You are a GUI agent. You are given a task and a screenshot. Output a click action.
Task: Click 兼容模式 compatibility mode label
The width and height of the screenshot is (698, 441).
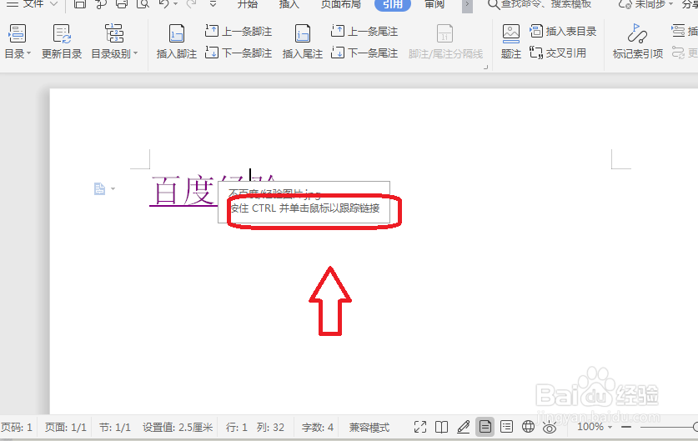tap(369, 428)
